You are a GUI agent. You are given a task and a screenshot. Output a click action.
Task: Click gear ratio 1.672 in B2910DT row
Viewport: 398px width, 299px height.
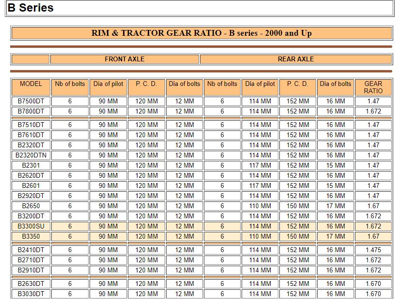click(x=373, y=270)
